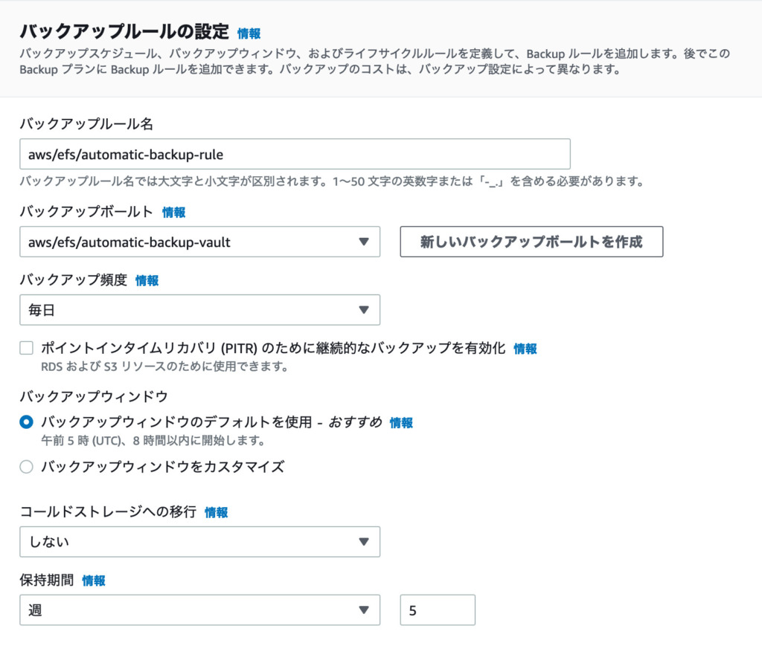
Task: Click info link beside the PITR option
Action: pyautogui.click(x=525, y=349)
